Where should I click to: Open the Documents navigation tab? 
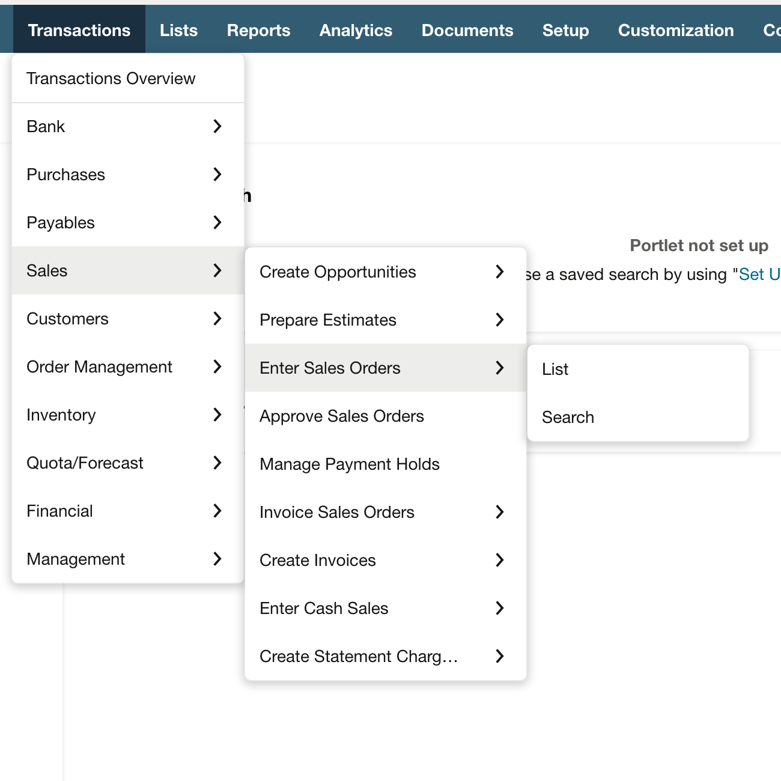[467, 30]
